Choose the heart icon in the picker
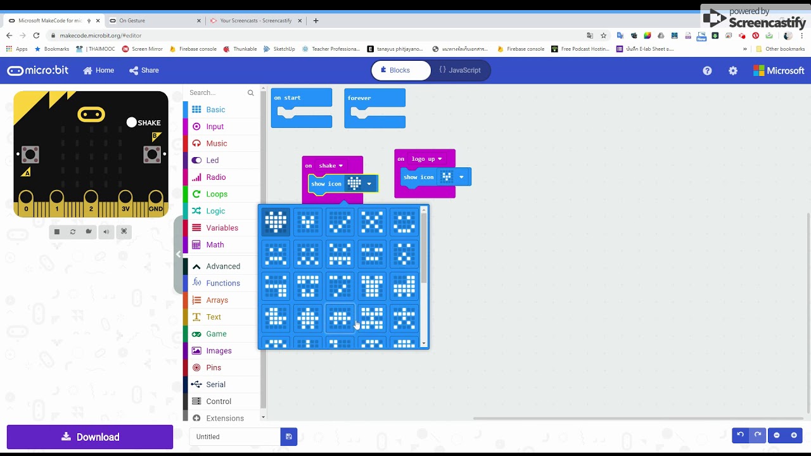 276,222
